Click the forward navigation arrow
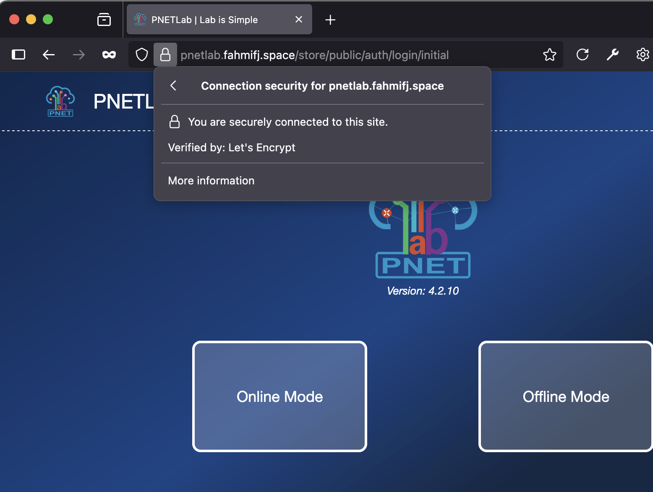 79,54
